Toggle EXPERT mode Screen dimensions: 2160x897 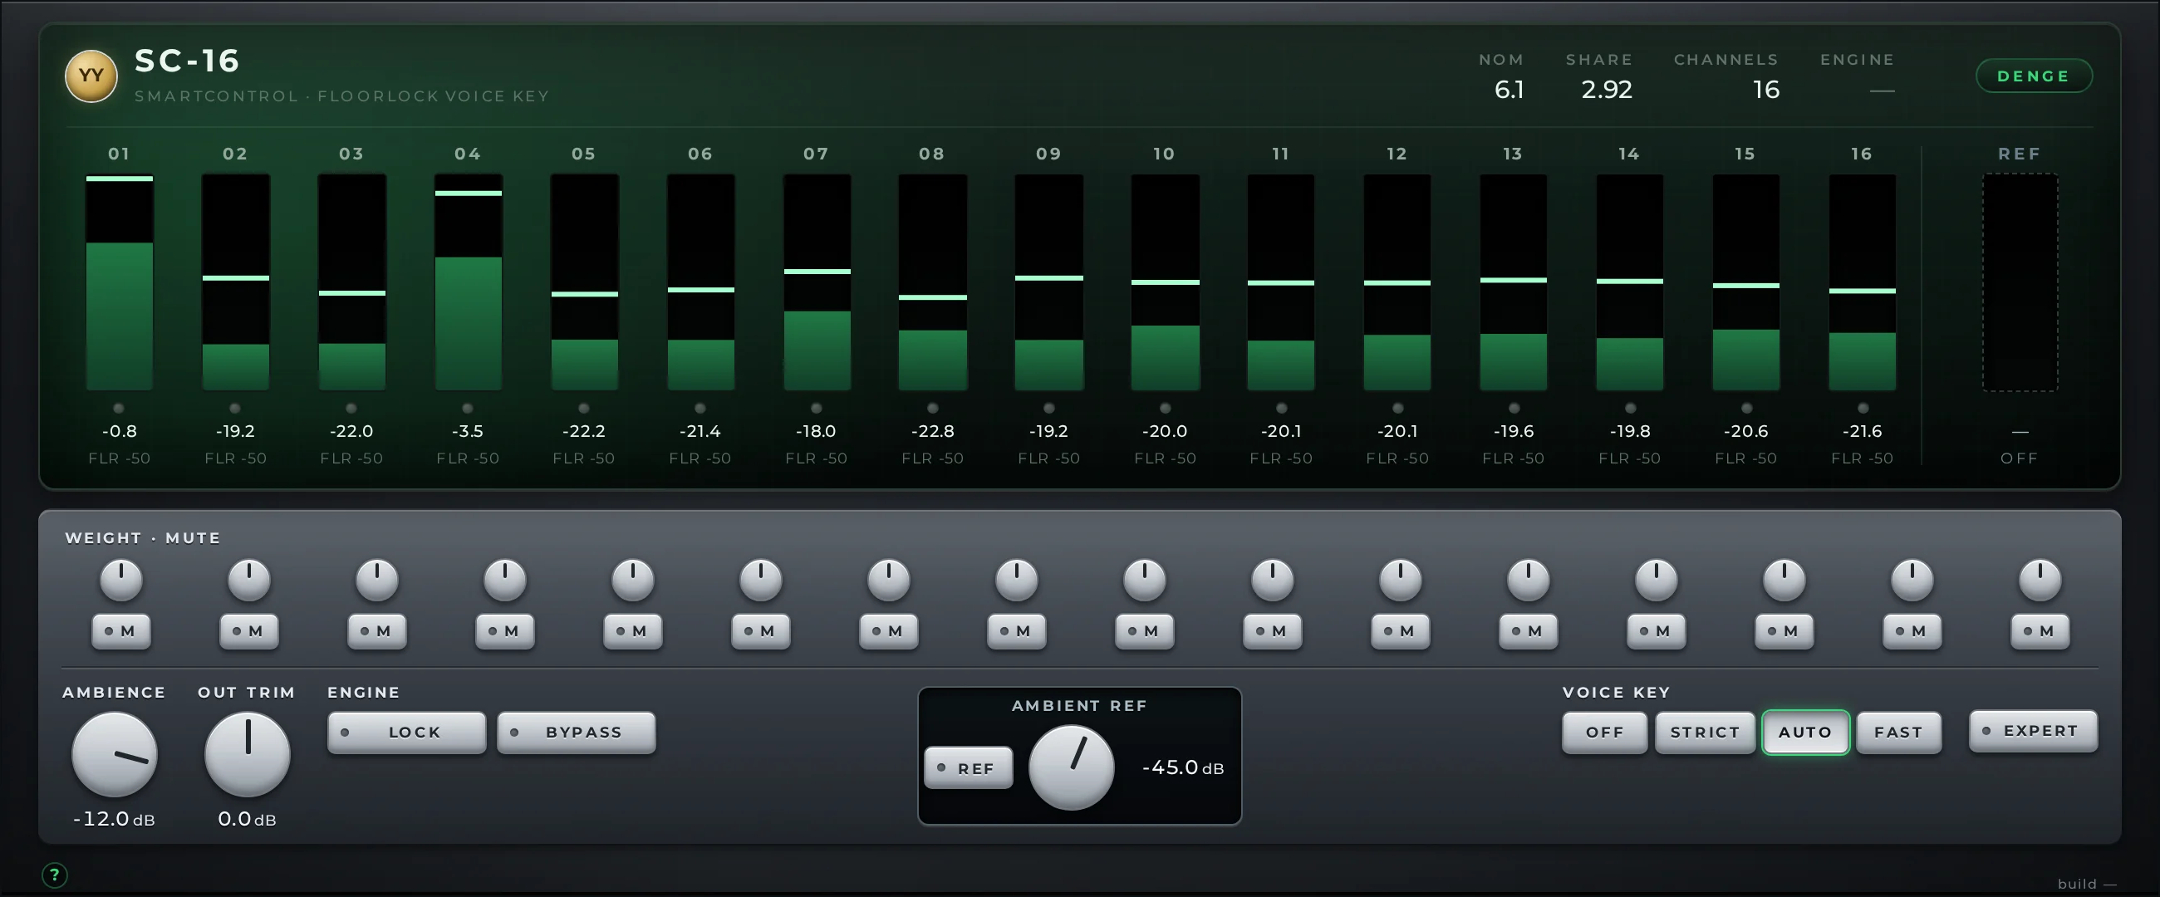pos(2034,731)
